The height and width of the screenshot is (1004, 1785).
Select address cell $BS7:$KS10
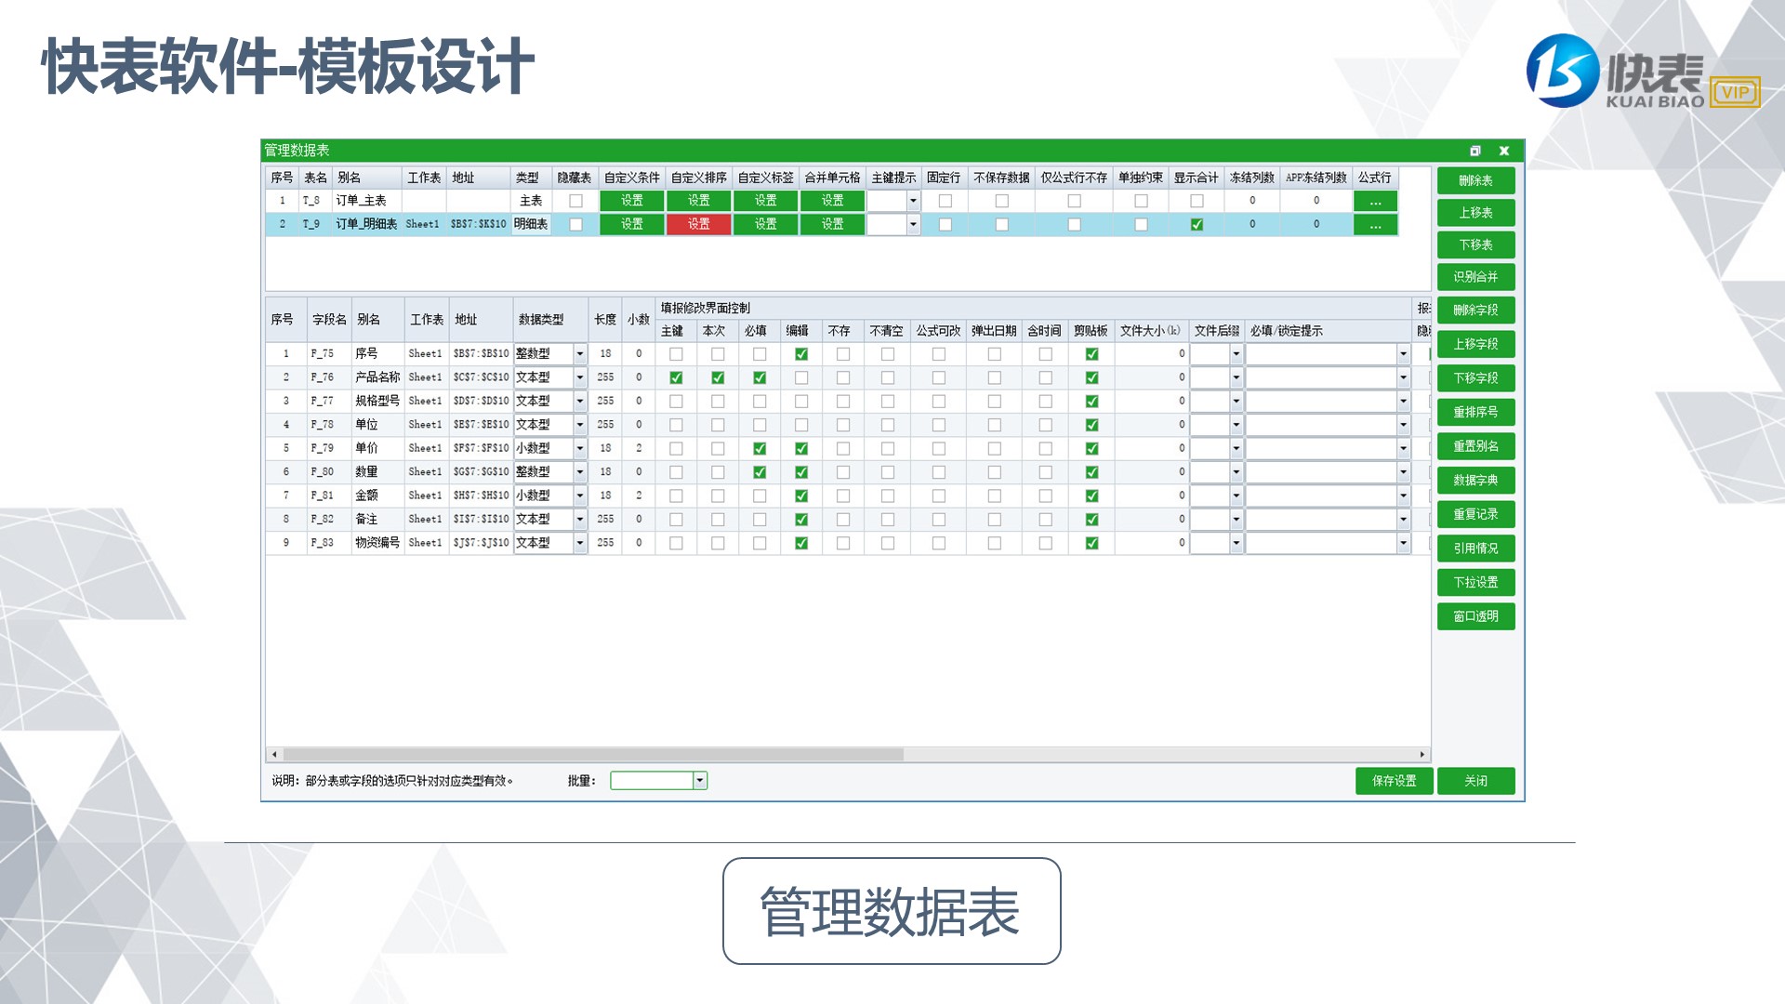479,224
